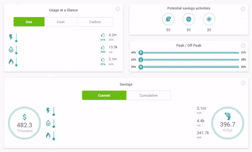The height and width of the screenshot is (152, 252).
Task: Click the Potential savings activities title
Action: [189, 8]
